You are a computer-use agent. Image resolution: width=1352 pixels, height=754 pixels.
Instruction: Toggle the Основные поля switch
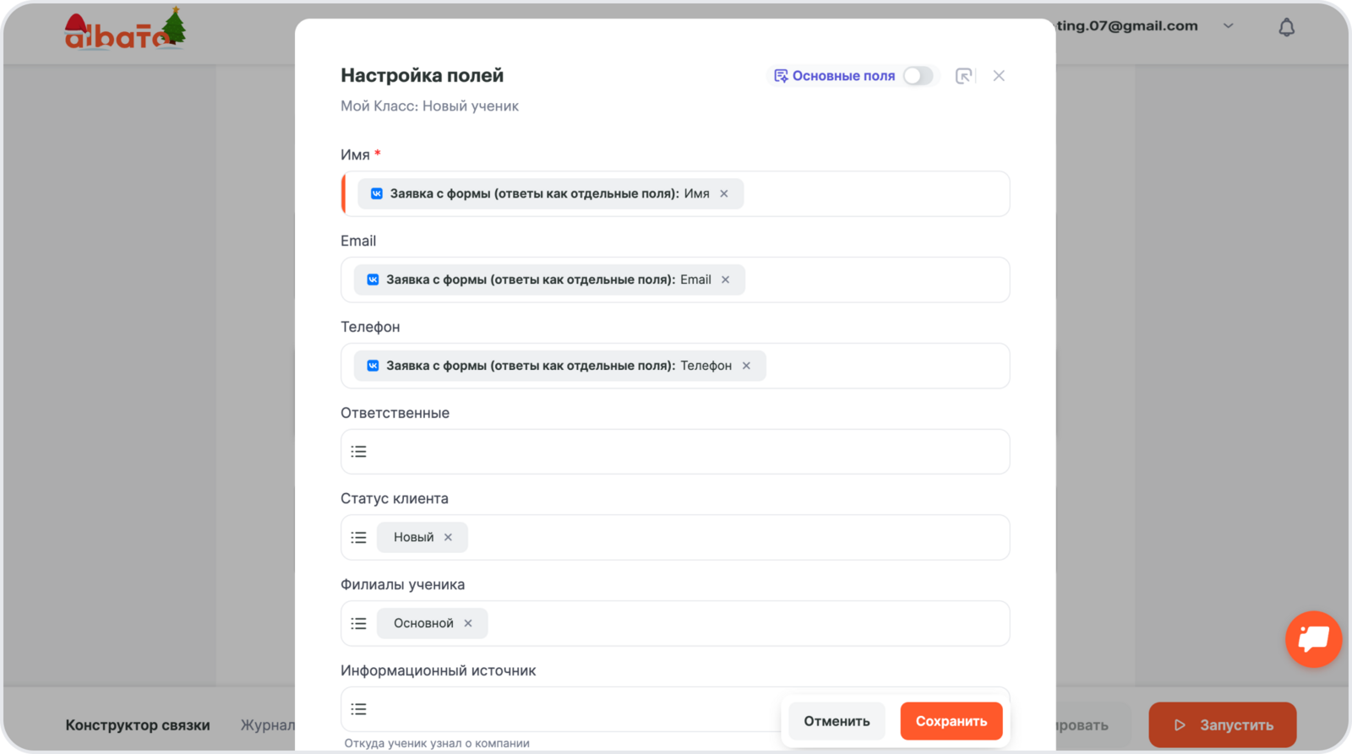918,76
